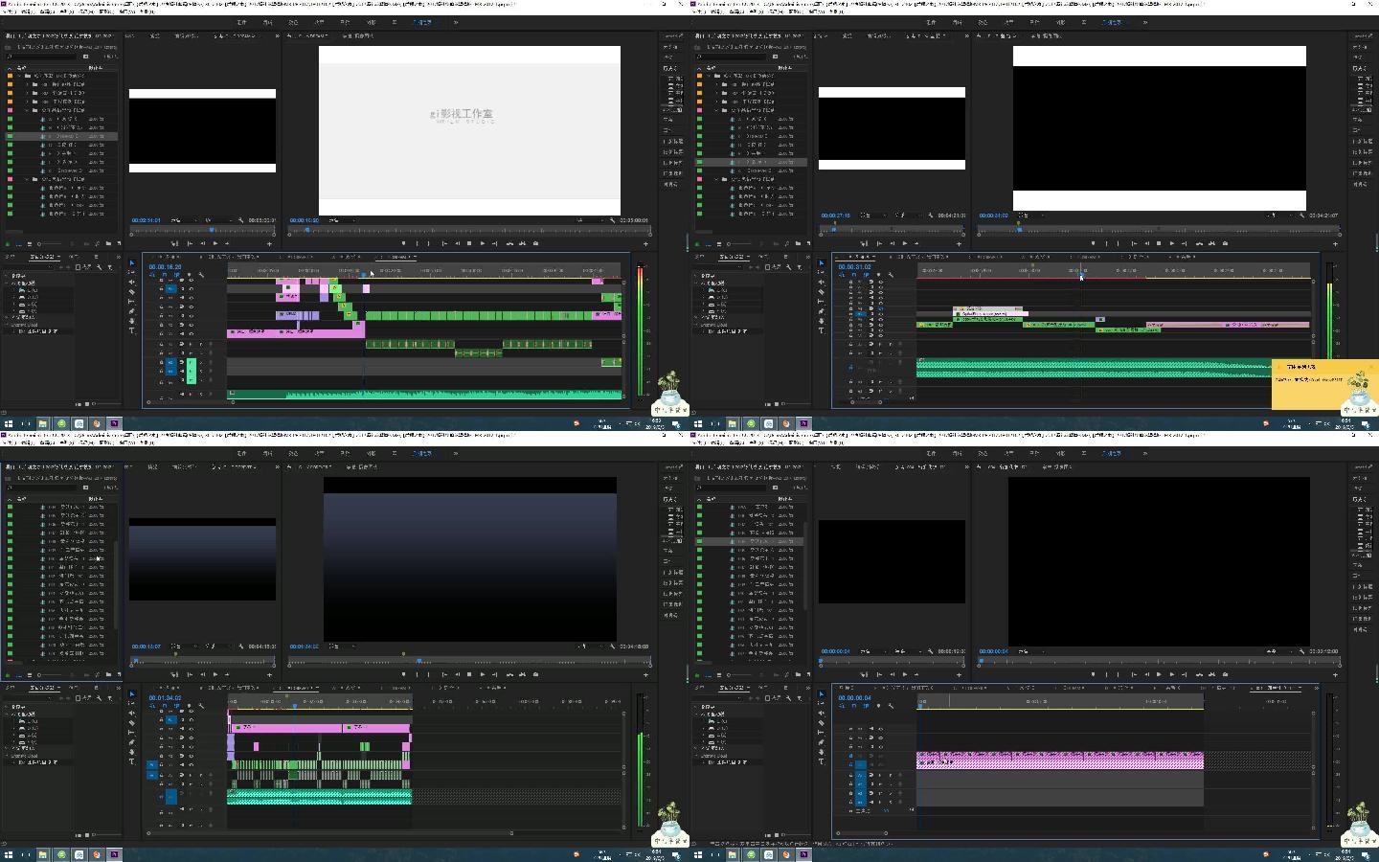Select Track Select tool in the 00:00:31:02 window
Screen dimensions: 1379x862
(822, 273)
